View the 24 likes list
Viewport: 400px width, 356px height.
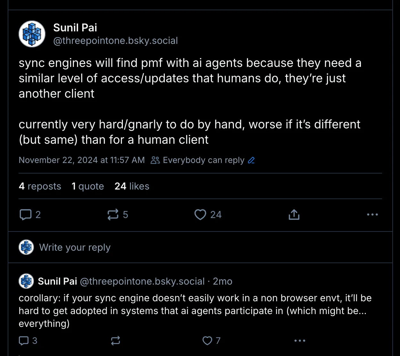pyautogui.click(x=132, y=186)
